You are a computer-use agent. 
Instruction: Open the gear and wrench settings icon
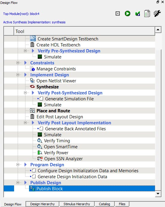[157, 13]
